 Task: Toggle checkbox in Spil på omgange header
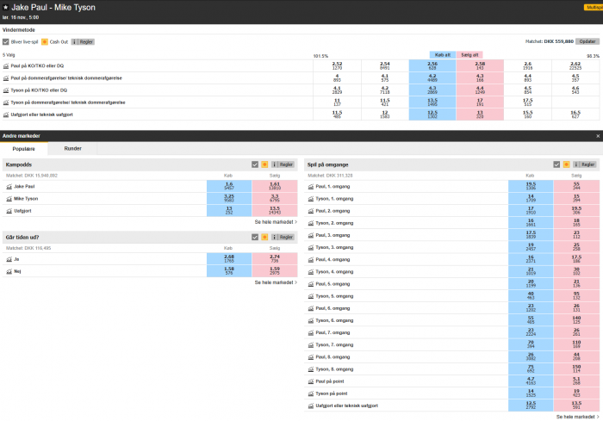pos(556,164)
